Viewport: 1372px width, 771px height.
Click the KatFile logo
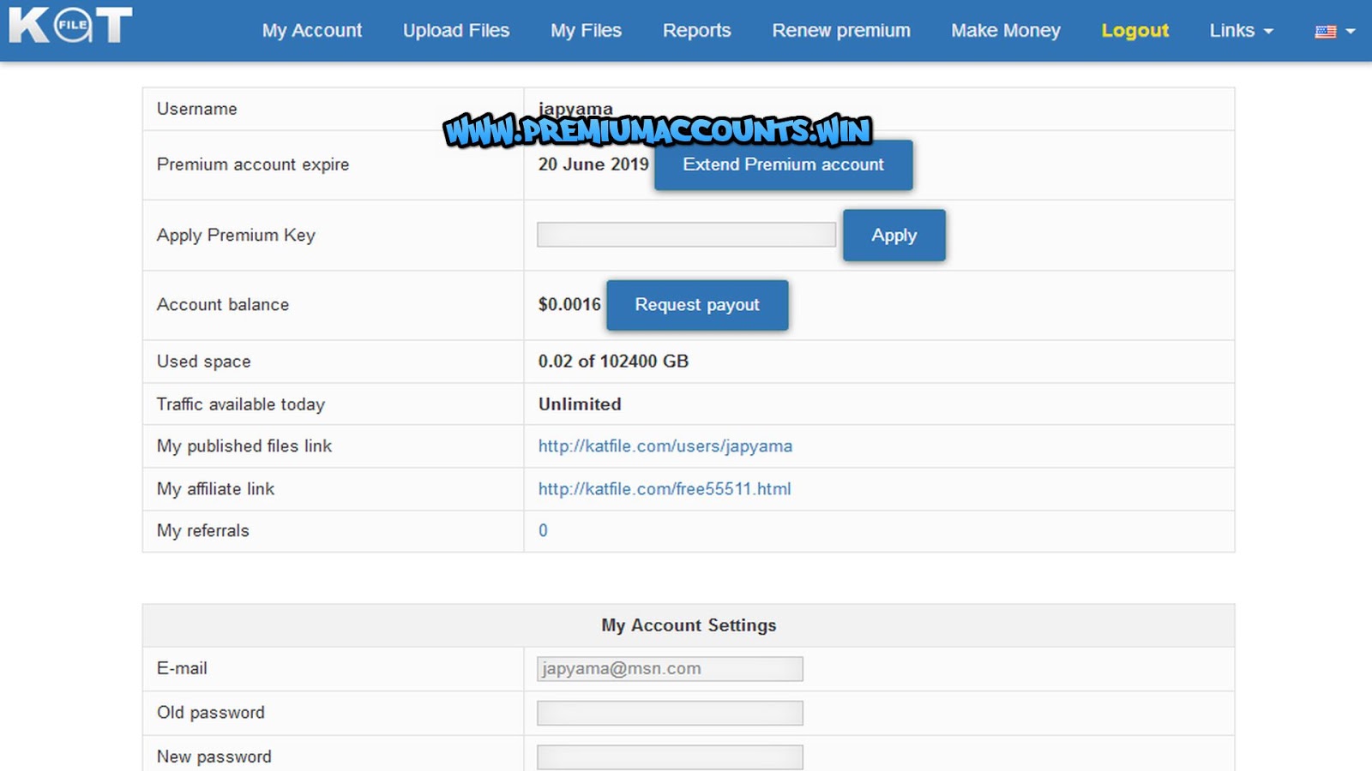(x=70, y=26)
